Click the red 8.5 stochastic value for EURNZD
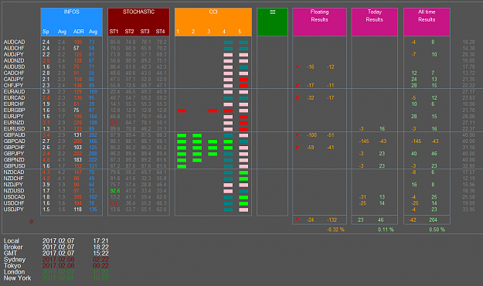Viewport: 483px width, 286px height. [114, 122]
